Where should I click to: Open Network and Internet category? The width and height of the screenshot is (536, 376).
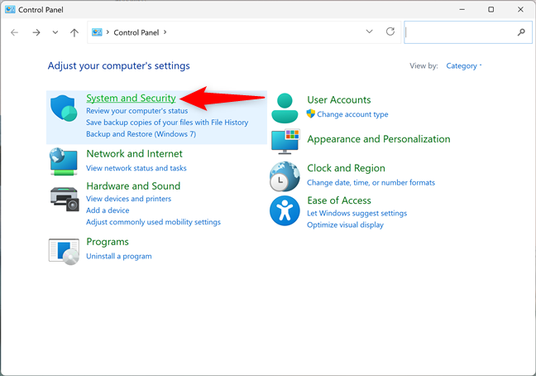coord(134,153)
